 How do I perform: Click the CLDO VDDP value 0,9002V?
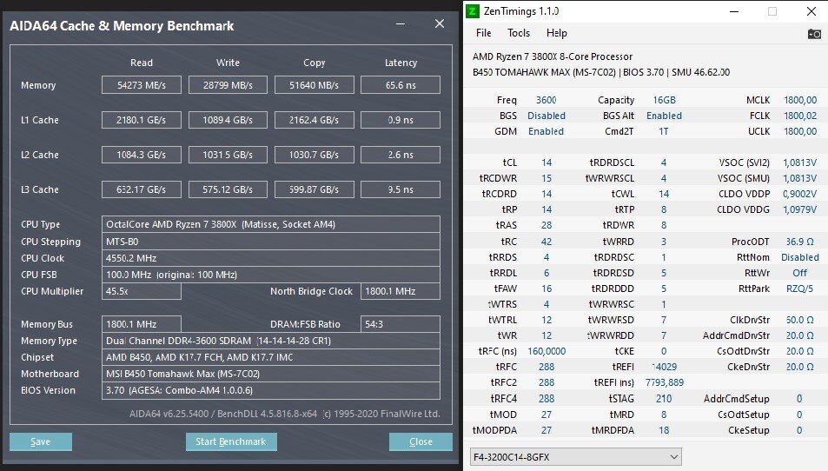(800, 194)
